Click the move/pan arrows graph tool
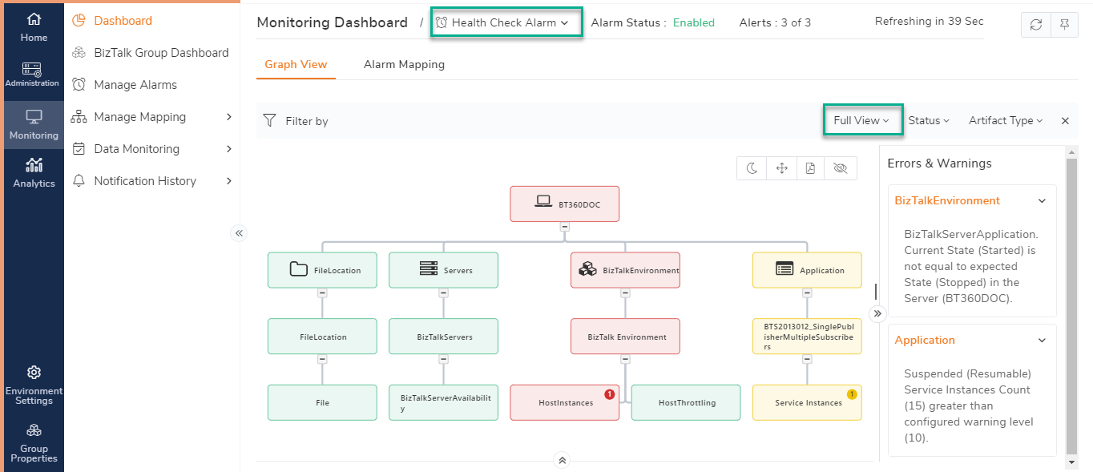1093x472 pixels. tap(781, 167)
